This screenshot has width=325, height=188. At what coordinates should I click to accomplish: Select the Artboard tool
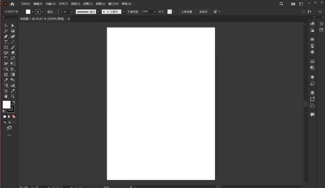6,91
